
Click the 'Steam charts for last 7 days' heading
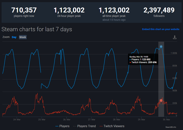pyautogui.click(x=37, y=29)
